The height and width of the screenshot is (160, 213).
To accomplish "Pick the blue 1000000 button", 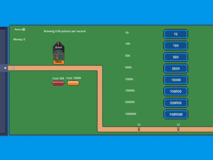I will (x=176, y=114).
